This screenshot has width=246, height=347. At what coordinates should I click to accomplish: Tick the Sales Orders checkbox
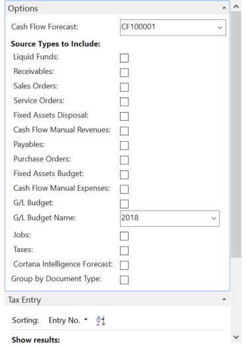coord(124,87)
